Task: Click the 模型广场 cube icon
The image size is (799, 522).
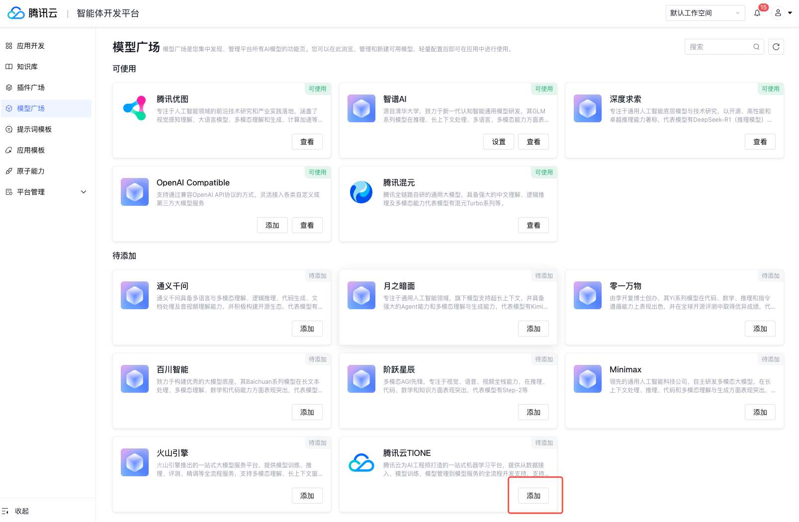Action: tap(9, 108)
